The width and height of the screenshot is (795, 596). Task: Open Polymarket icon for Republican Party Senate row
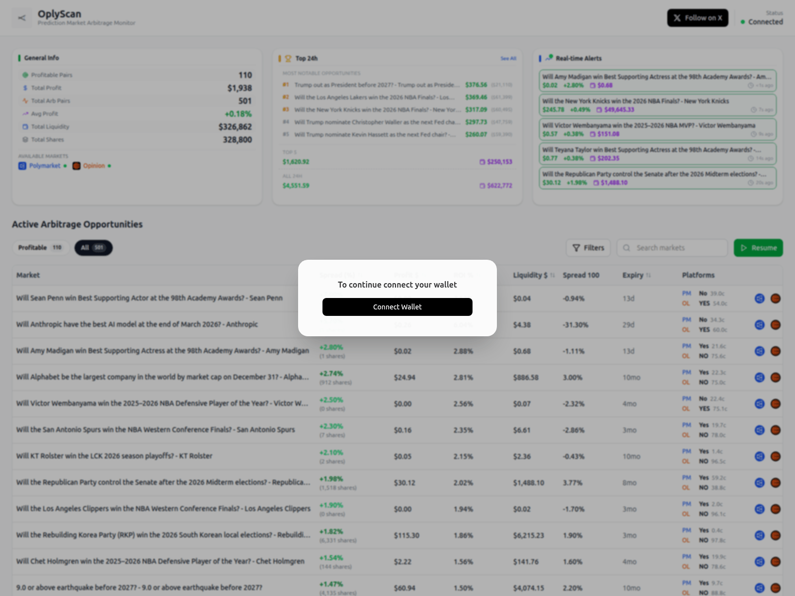(760, 483)
